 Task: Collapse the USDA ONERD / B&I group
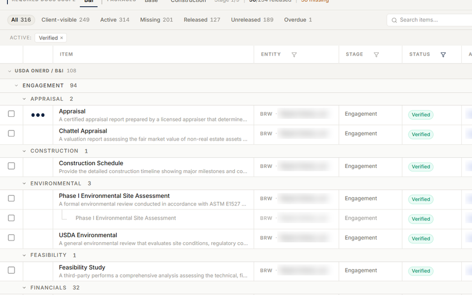(10, 71)
